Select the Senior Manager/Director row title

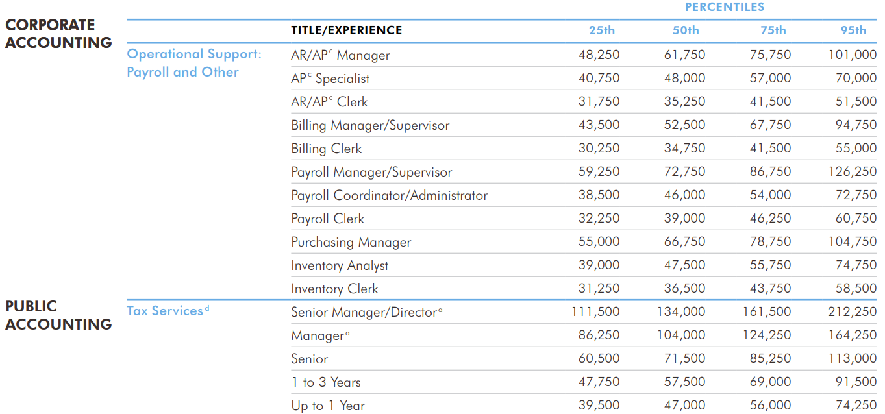click(364, 312)
